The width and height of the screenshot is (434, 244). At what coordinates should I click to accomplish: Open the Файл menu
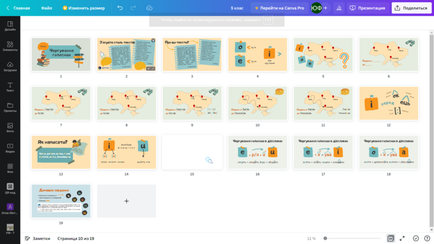click(x=47, y=8)
